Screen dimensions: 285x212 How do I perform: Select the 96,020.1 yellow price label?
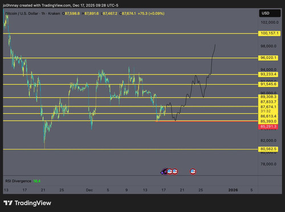pyautogui.click(x=268, y=58)
